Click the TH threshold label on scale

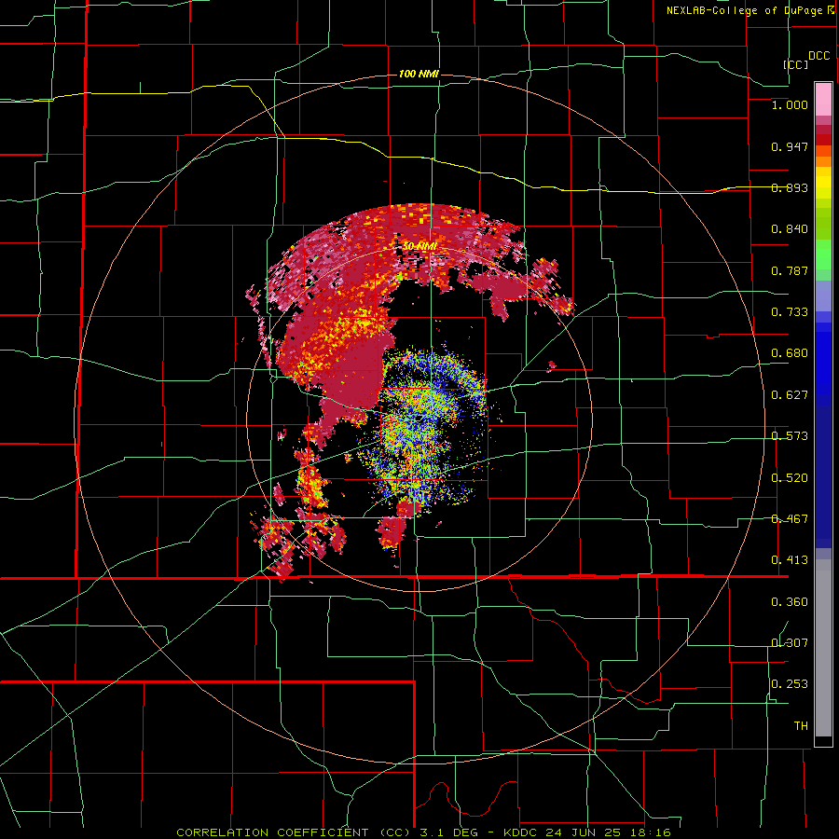pyautogui.click(x=801, y=726)
